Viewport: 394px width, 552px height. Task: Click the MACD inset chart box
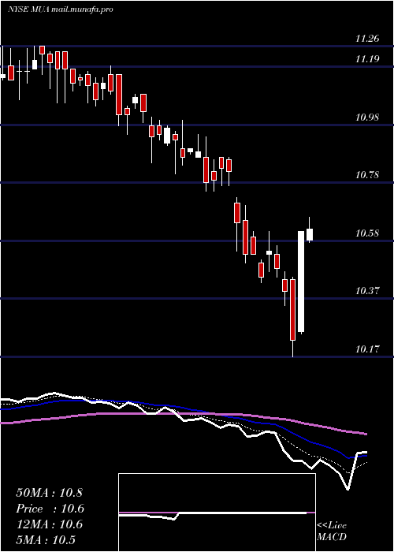(x=217, y=513)
